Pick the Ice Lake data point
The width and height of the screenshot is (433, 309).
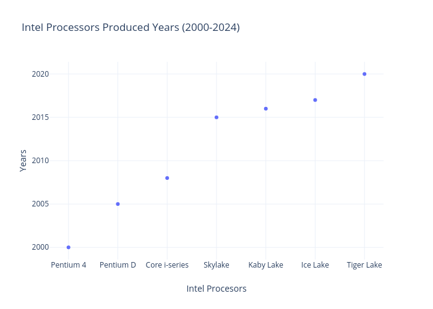[x=315, y=100]
